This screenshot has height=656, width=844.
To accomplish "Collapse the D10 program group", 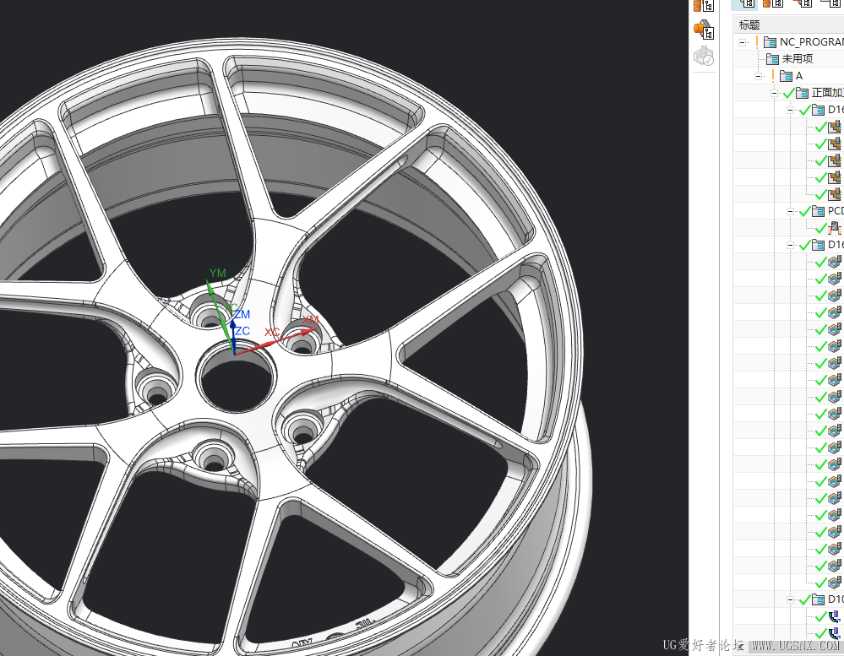I will coord(790,599).
